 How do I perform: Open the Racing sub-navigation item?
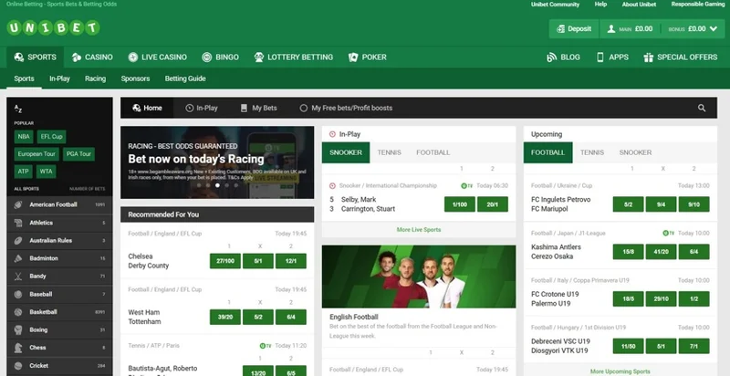click(x=96, y=78)
